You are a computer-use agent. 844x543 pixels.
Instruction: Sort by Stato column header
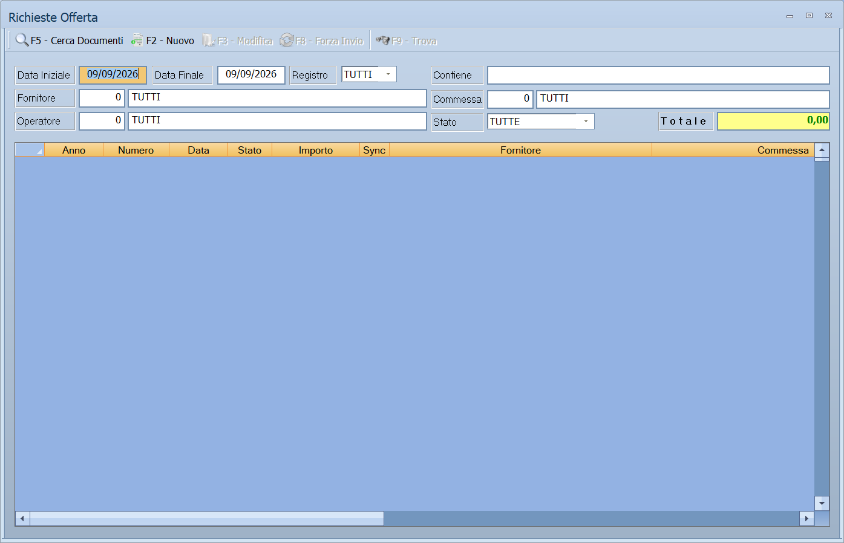tap(250, 150)
